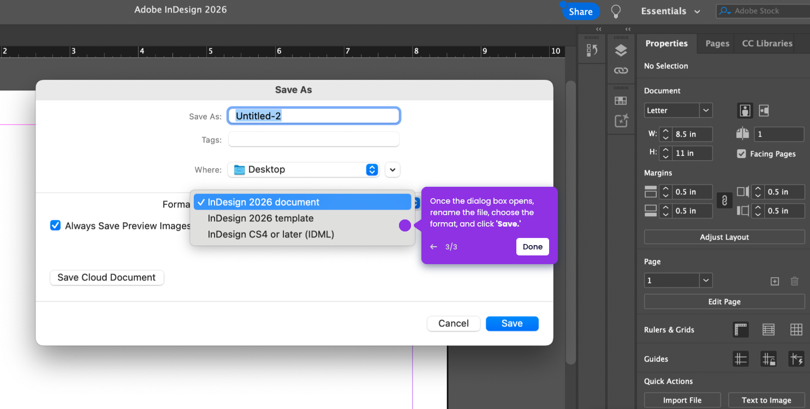810x409 pixels.
Task: Switch to the Pages tab
Action: (717, 44)
